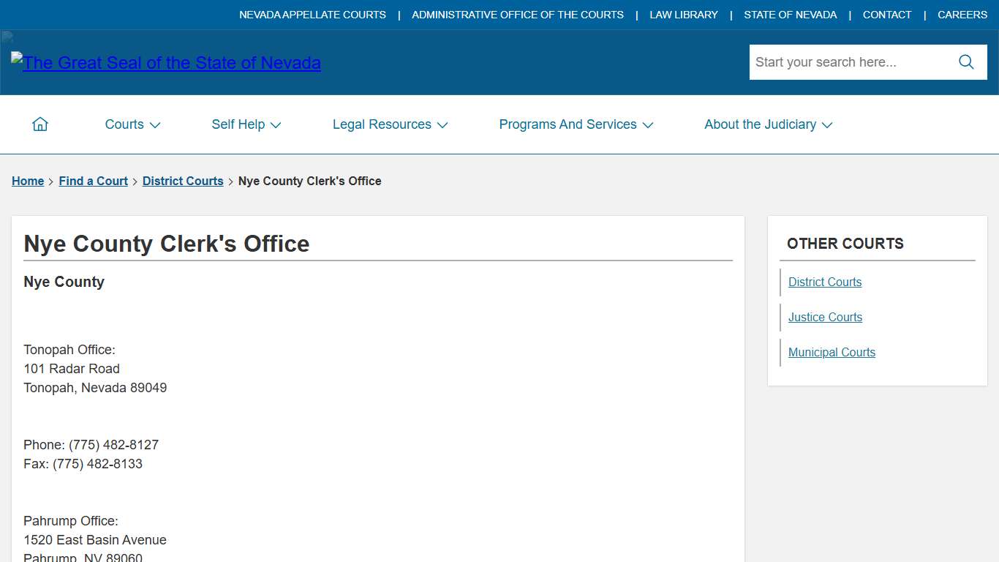Open the Programs And Services menu
999x562 pixels.
coord(576,124)
